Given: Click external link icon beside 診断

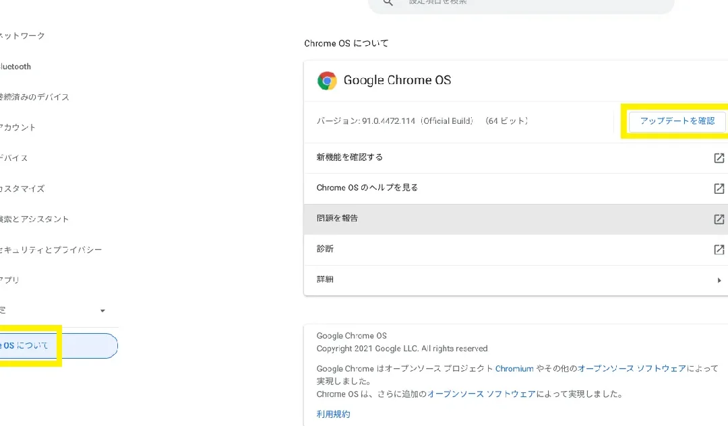Looking at the screenshot, I should coord(719,250).
